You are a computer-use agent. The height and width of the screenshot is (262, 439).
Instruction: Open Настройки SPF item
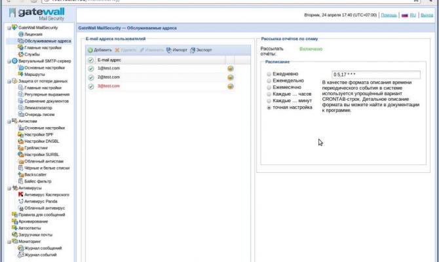click(x=39, y=134)
